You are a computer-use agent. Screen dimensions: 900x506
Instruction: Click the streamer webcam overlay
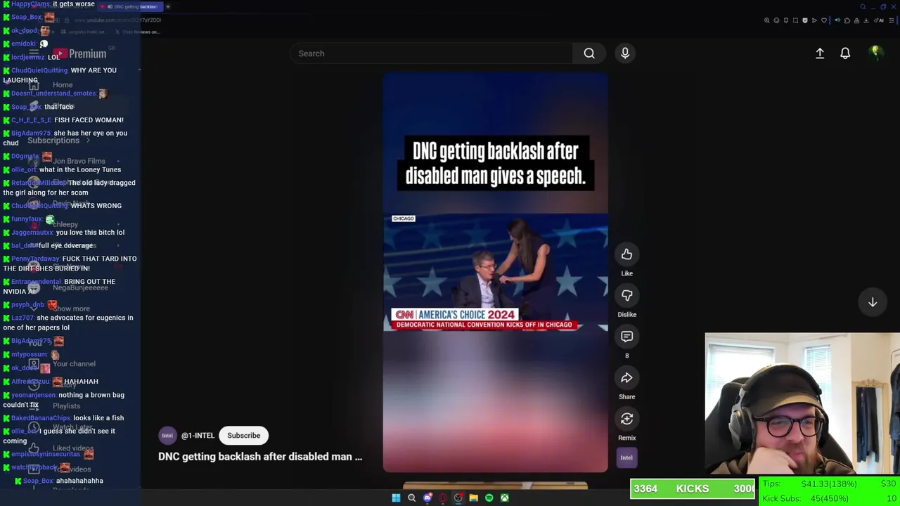tap(802, 404)
